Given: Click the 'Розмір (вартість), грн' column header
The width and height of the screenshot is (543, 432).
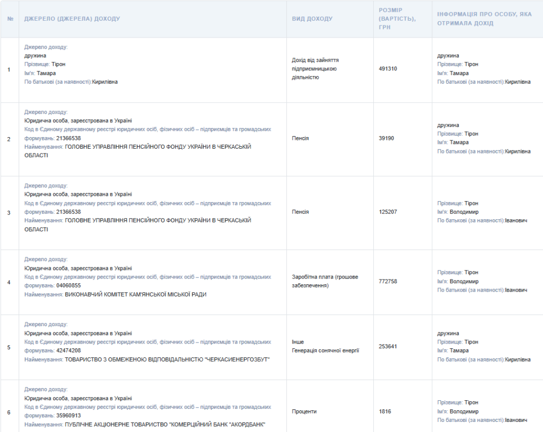Looking at the screenshot, I should coord(397,19).
